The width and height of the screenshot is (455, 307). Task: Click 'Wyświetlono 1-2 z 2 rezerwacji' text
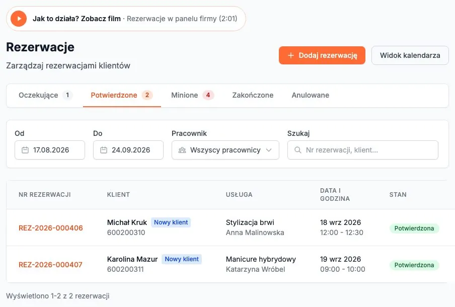[58, 296]
